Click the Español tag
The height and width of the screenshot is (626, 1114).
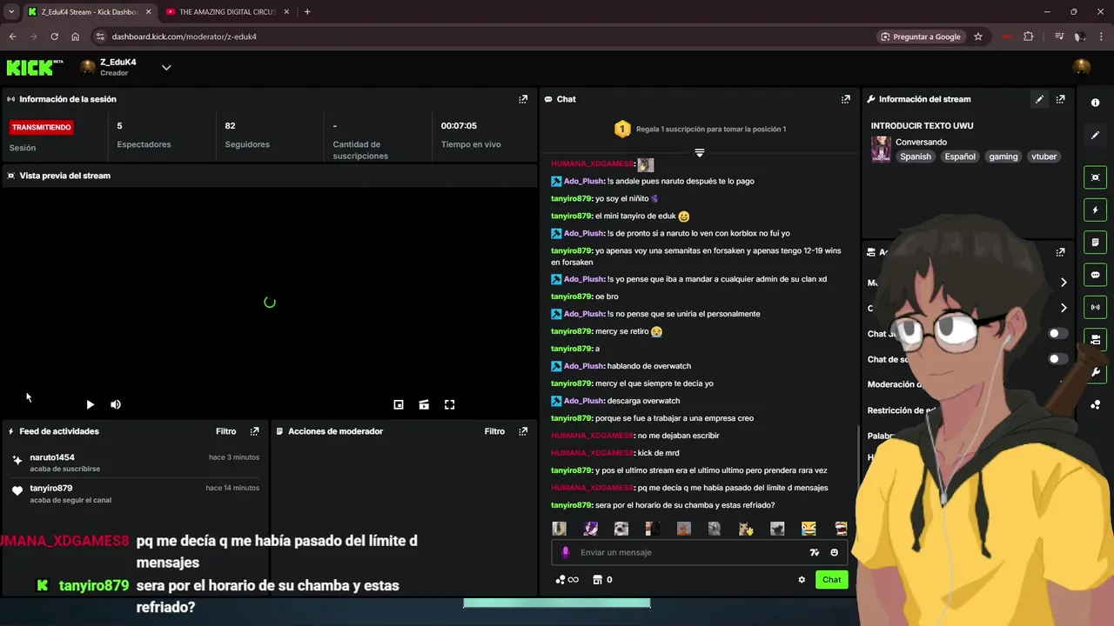pos(960,156)
